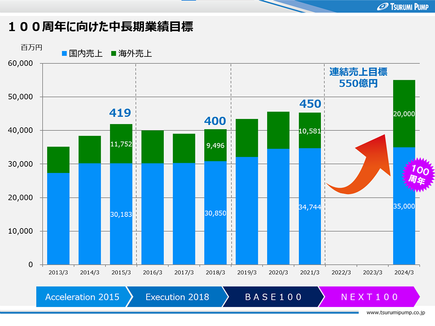This screenshot has width=435, height=326.
Task: Click the 百万円 unit label
Action: (x=32, y=47)
